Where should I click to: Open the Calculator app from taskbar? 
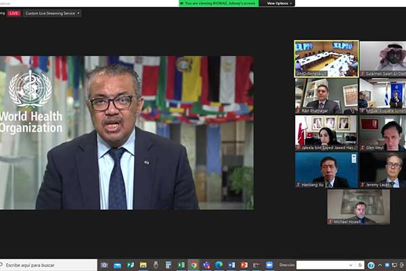[168, 265]
